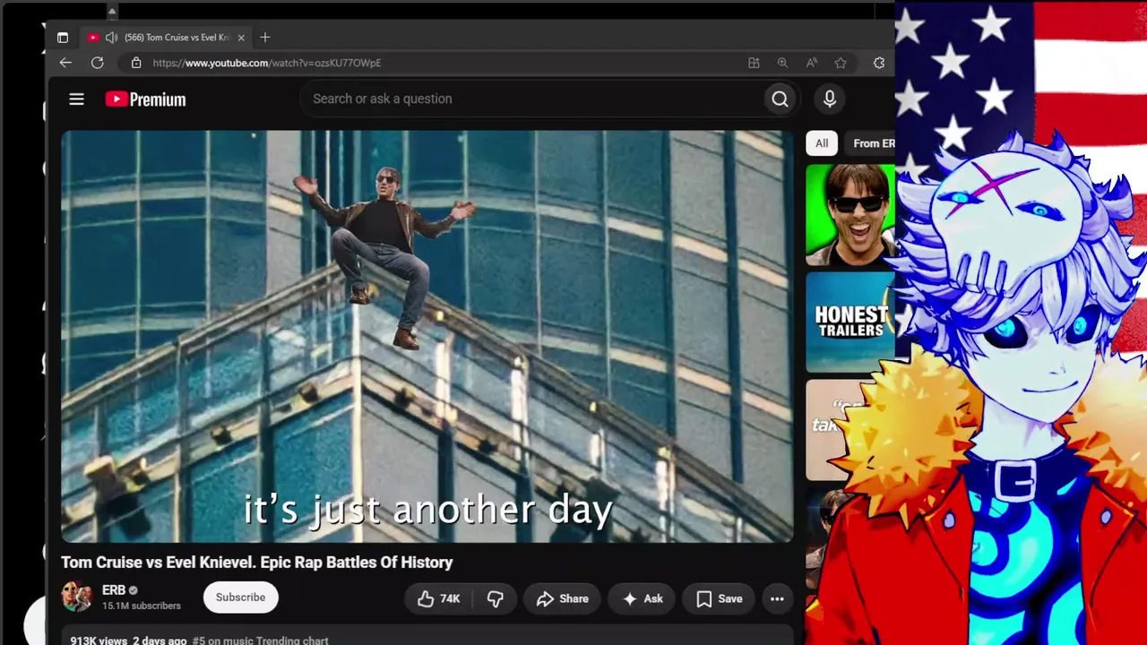
Task: Click the video player to pause
Action: pyautogui.click(x=427, y=337)
